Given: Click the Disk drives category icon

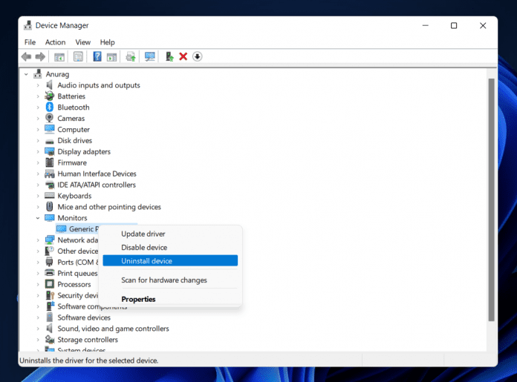Looking at the screenshot, I should pos(50,142).
